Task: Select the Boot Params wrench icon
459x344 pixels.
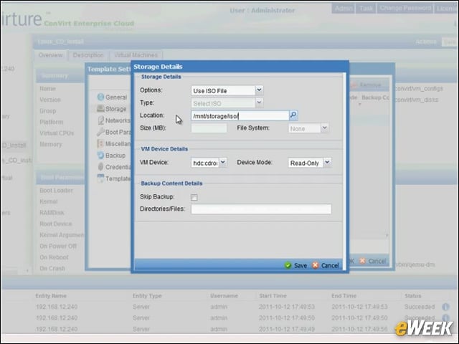Action: pyautogui.click(x=100, y=132)
